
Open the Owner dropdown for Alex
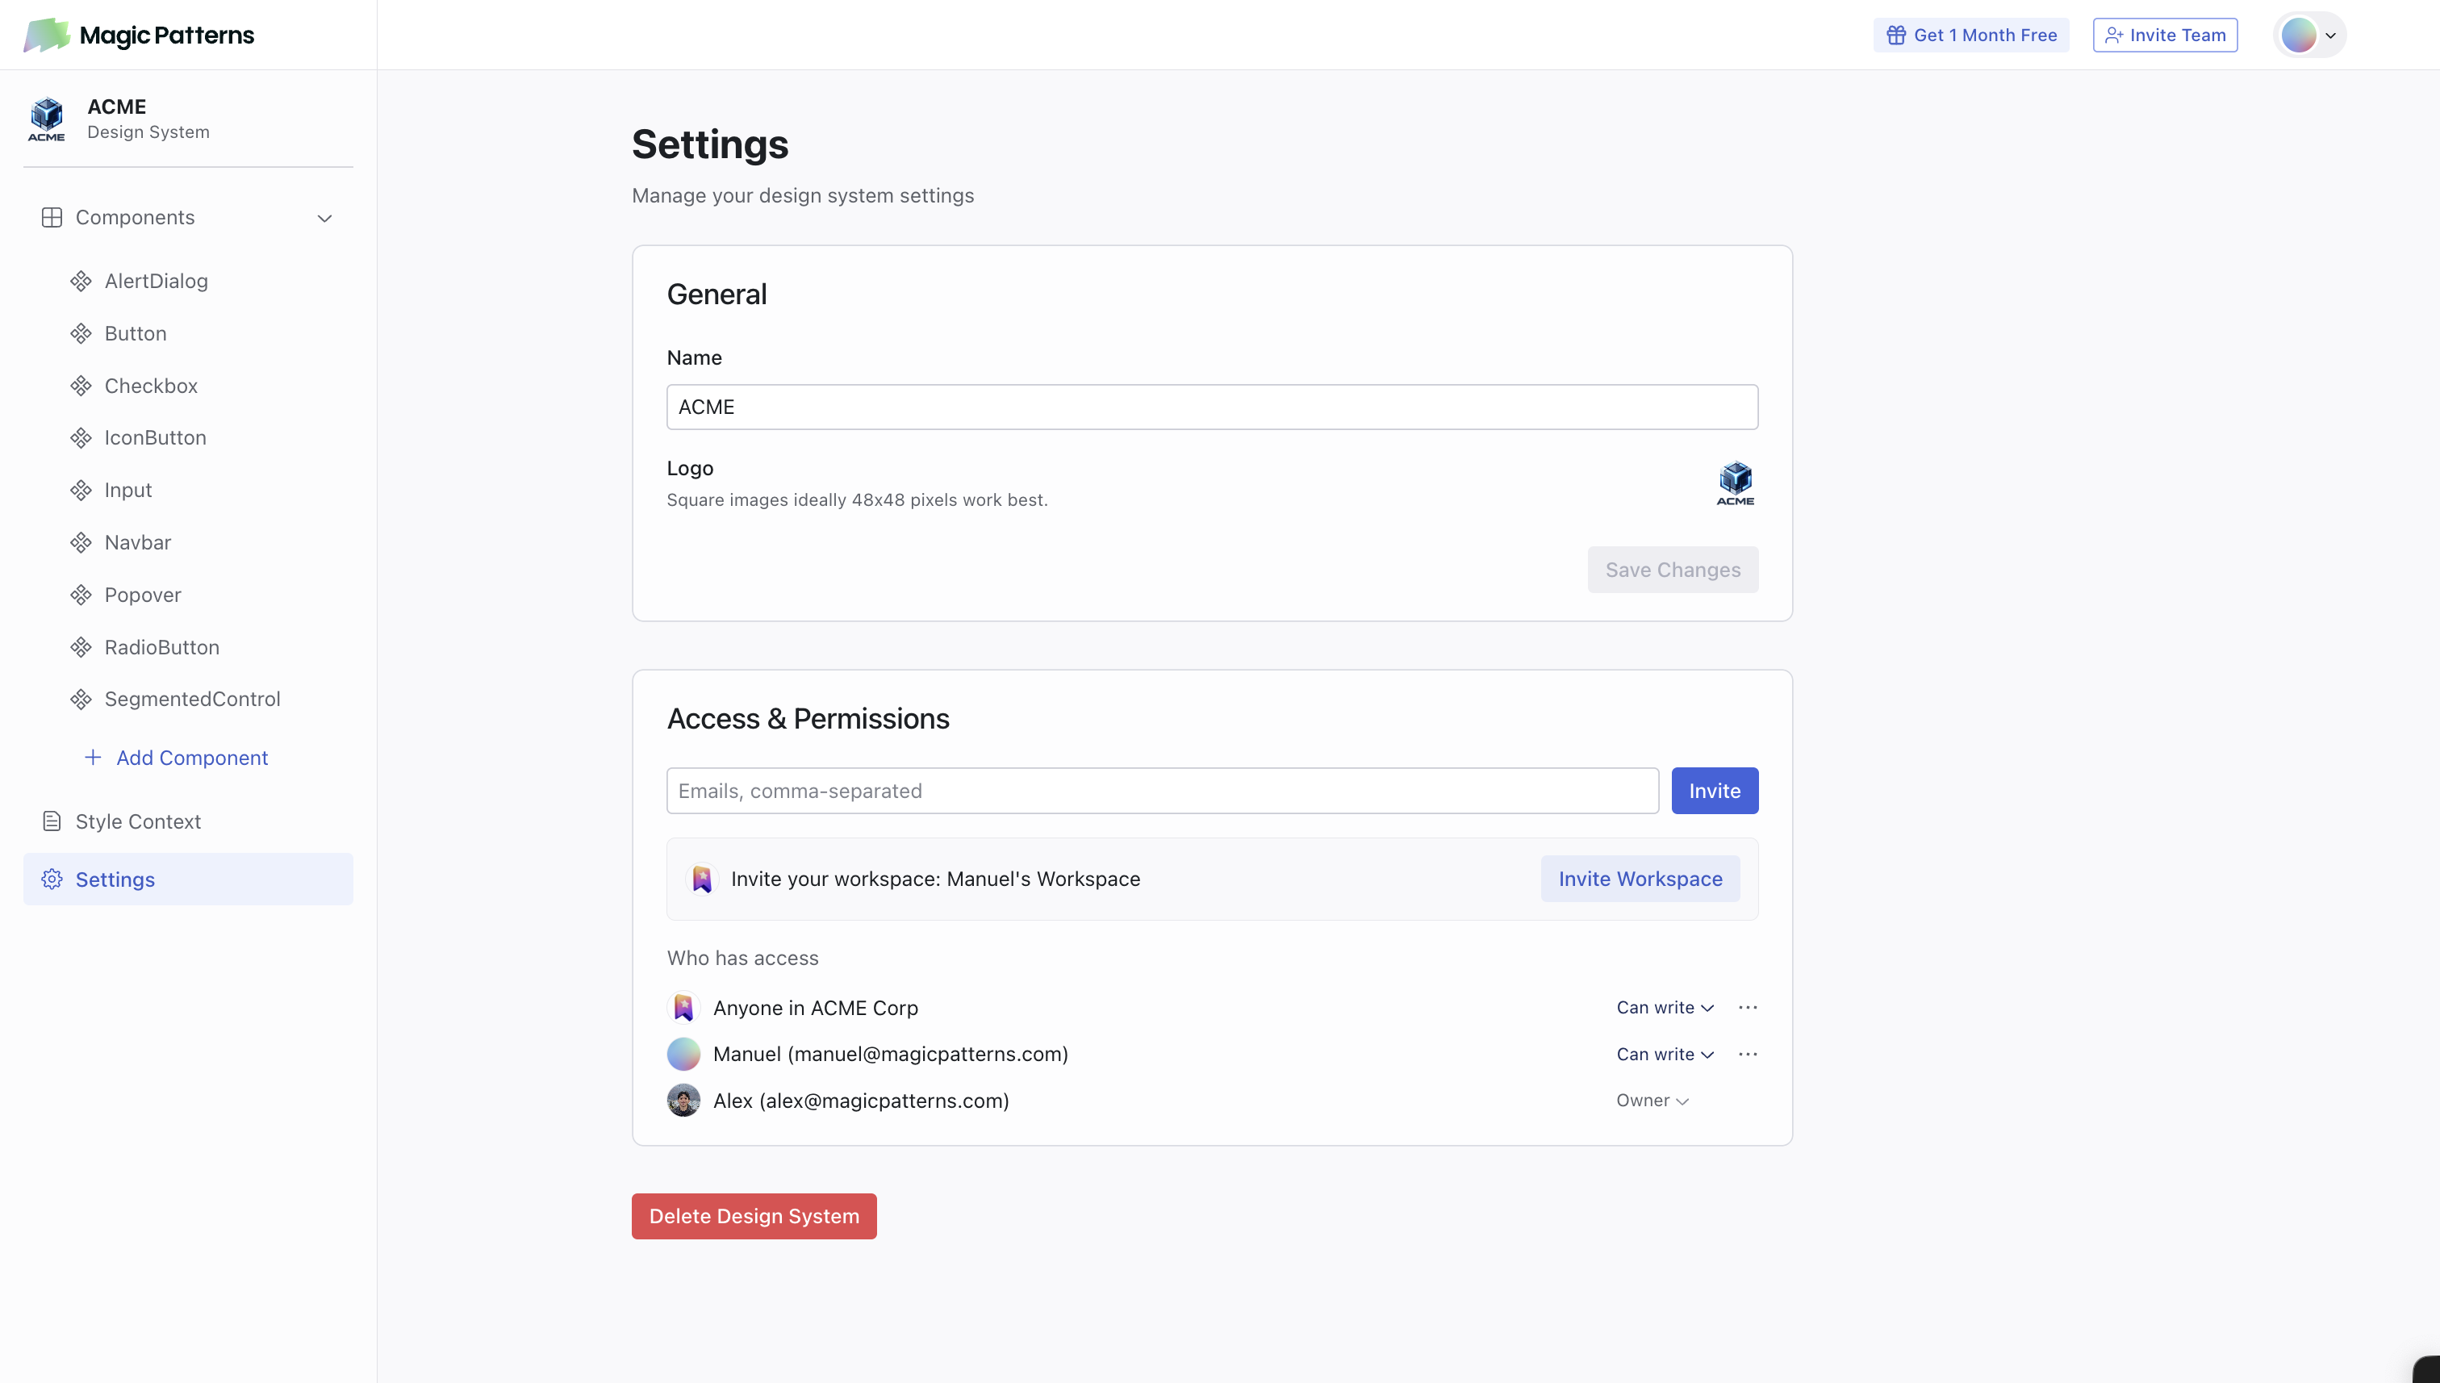click(1652, 1100)
